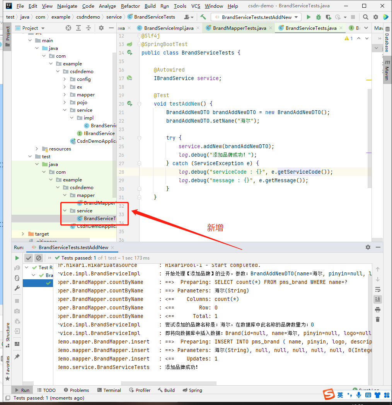Expand the target folder

click(23, 234)
